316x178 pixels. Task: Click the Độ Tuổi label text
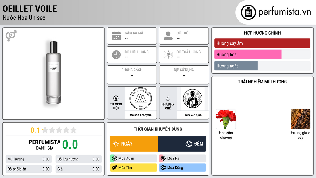pos(183,33)
